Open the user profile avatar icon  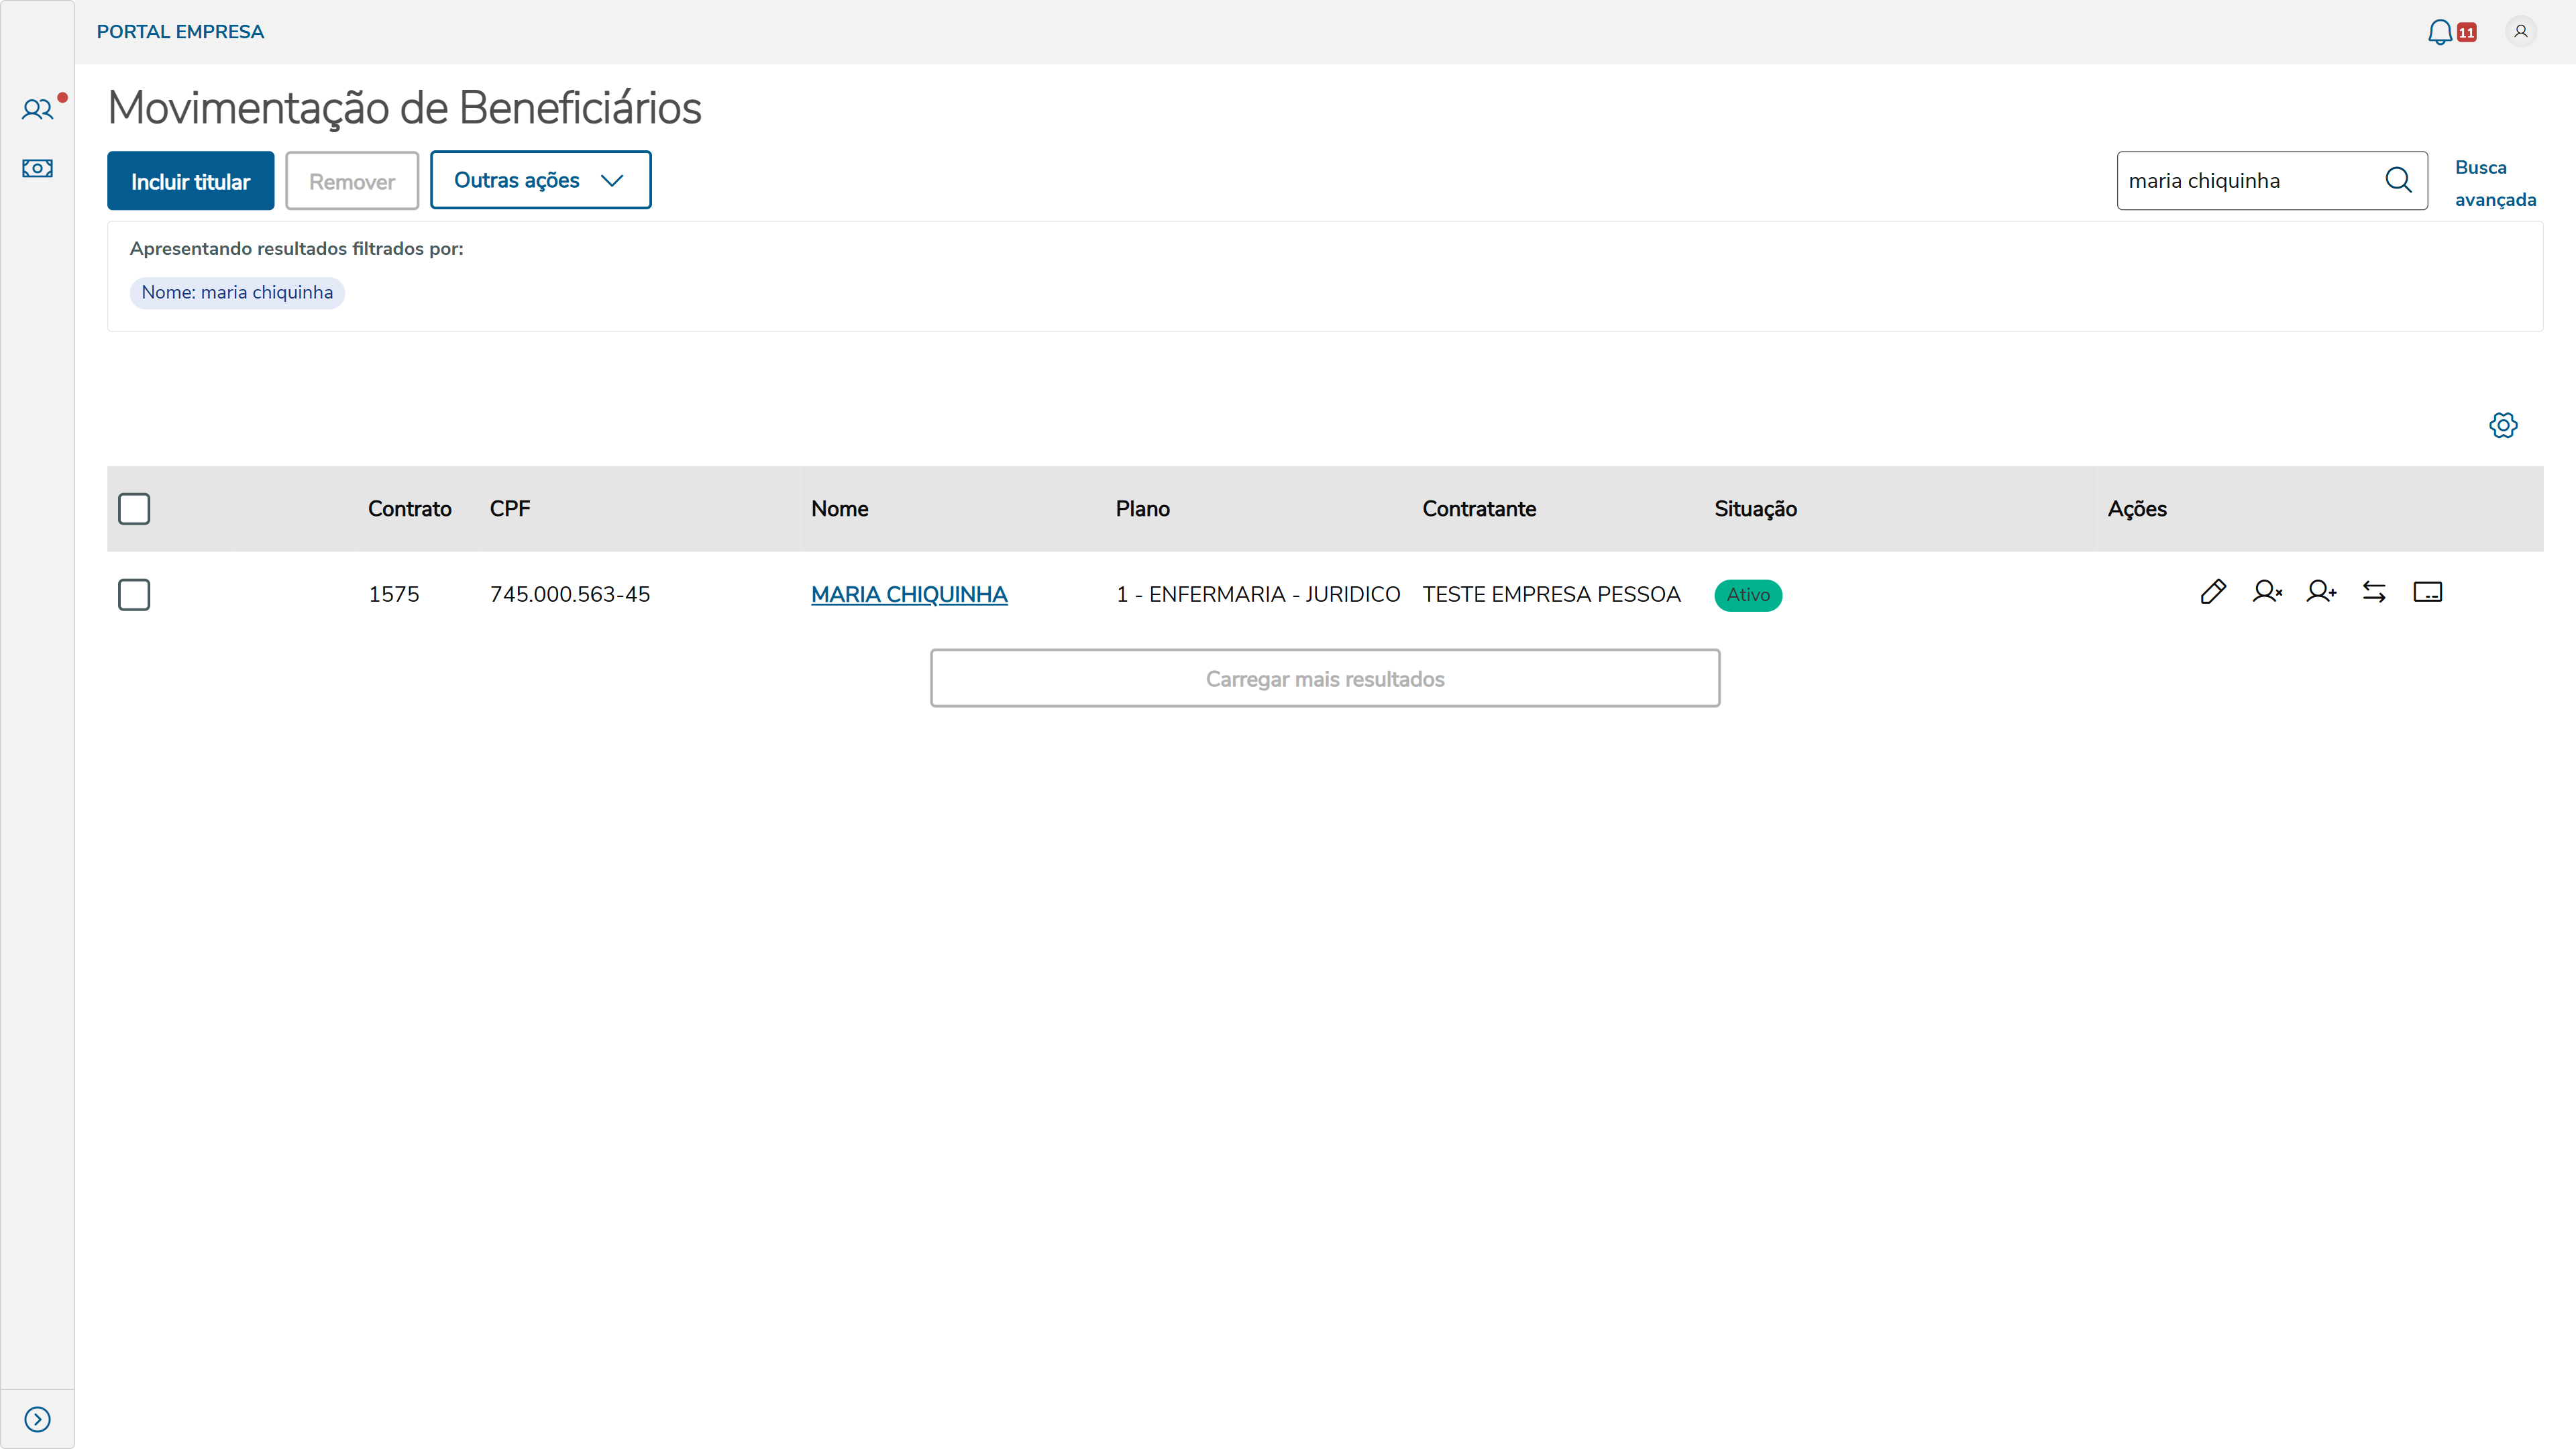[x=2521, y=32]
